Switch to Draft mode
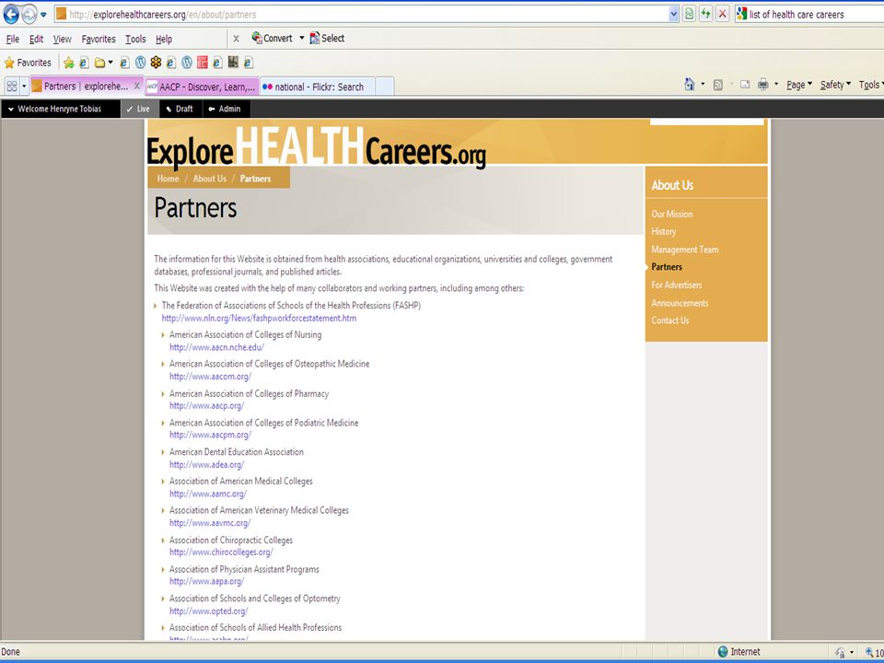This screenshot has width=884, height=663. [x=180, y=109]
